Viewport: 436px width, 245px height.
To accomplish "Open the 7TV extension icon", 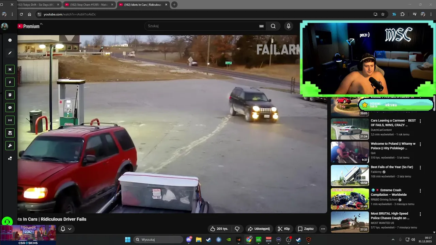I will click(394, 14).
